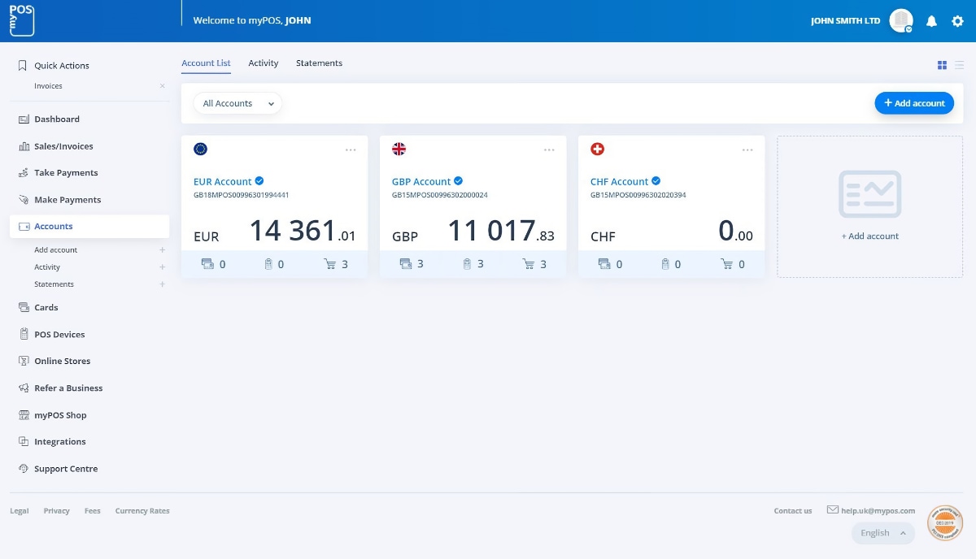Click the help email envelope icon
This screenshot has height=559, width=976.
[833, 510]
